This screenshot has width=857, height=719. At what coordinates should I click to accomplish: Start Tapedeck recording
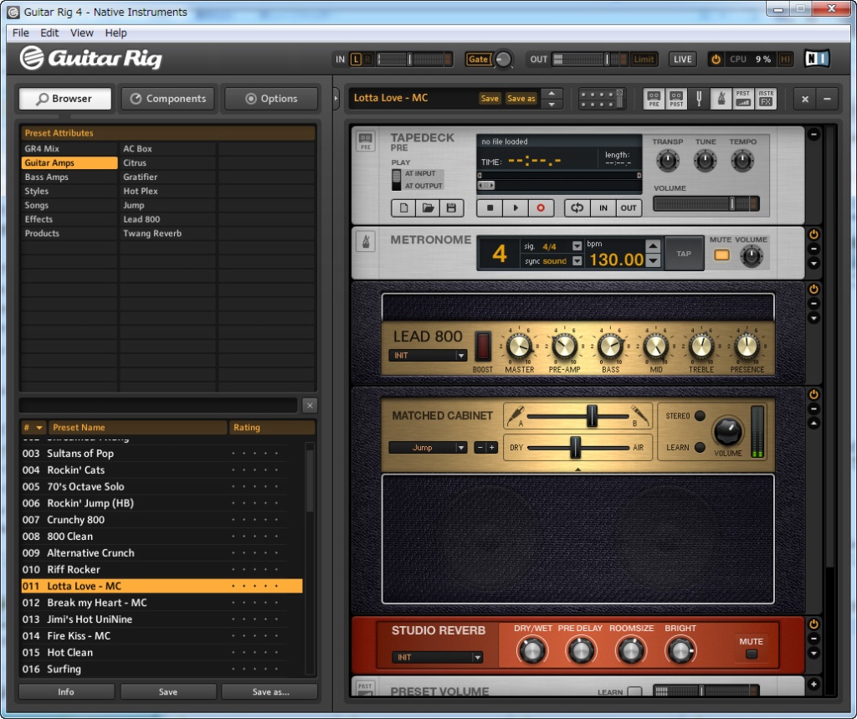point(541,208)
